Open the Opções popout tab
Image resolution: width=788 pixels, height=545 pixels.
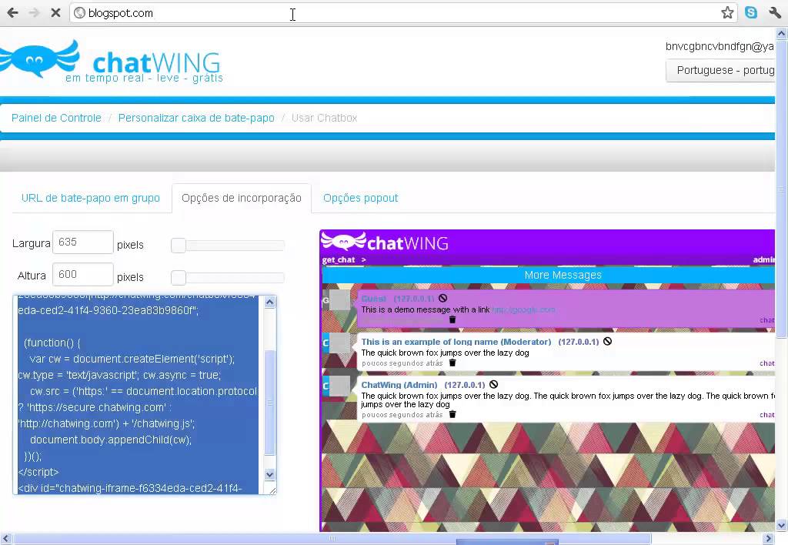tap(360, 198)
